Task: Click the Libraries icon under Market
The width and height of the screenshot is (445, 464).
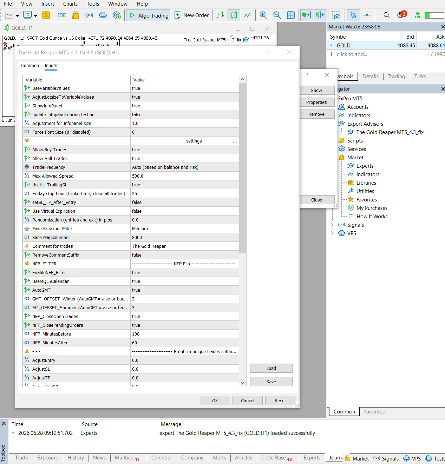Action: (351, 183)
